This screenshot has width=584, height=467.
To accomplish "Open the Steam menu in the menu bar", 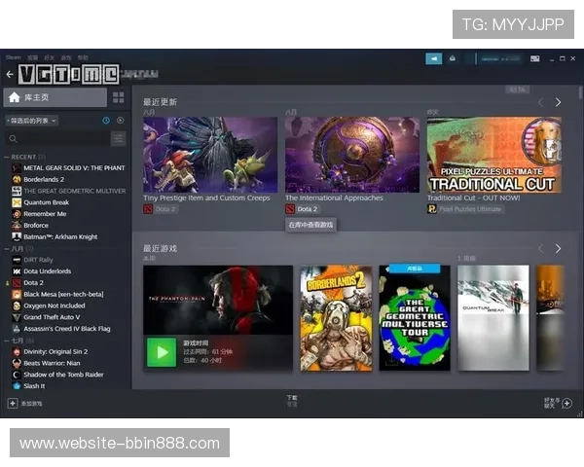I will coord(13,58).
